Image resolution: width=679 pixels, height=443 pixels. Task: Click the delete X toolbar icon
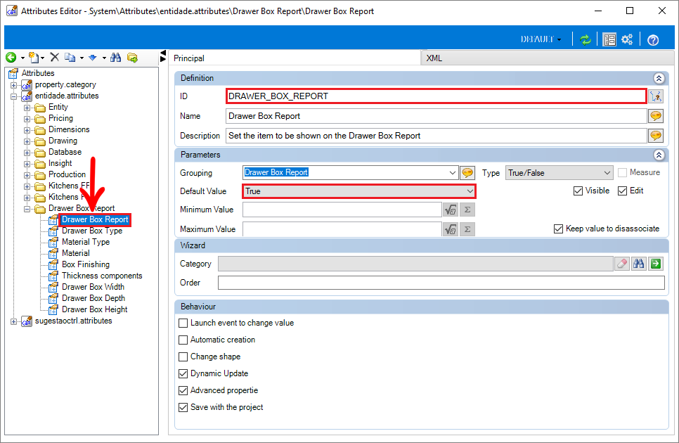tap(54, 57)
